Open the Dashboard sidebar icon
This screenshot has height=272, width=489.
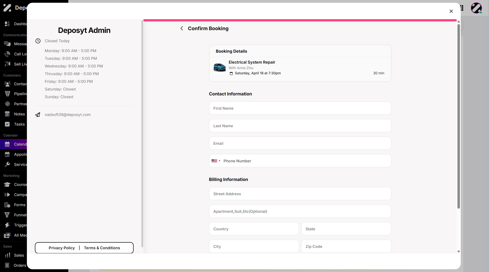tap(7, 24)
